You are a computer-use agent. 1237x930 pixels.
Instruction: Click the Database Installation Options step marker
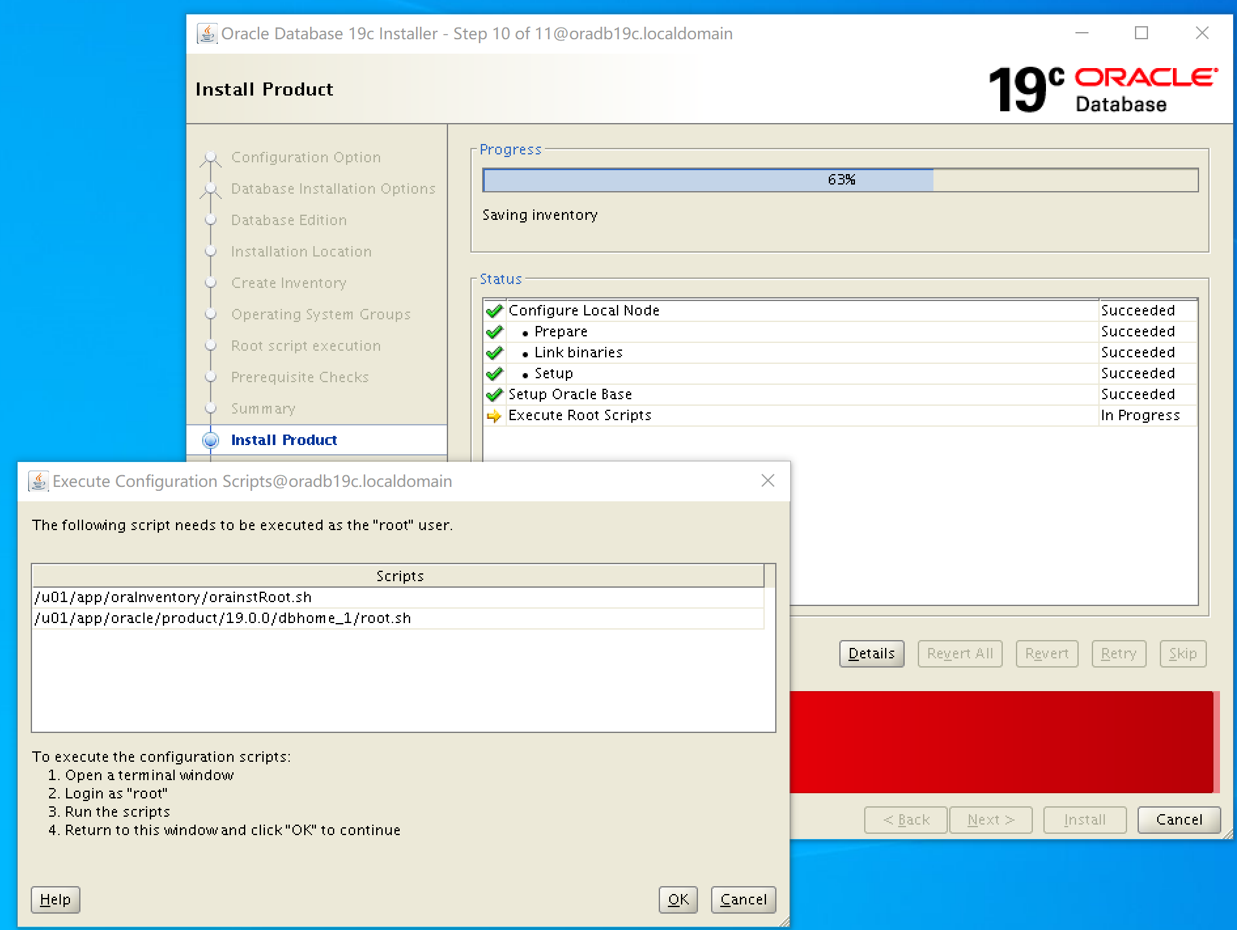click(211, 188)
